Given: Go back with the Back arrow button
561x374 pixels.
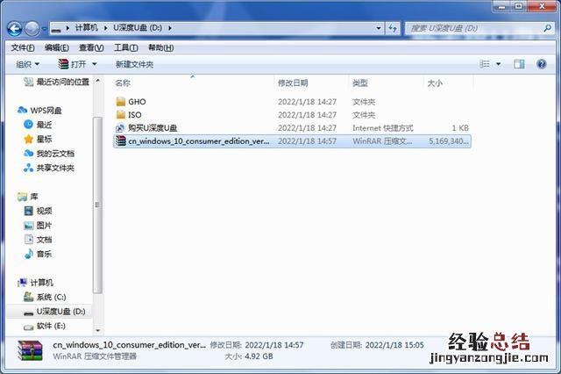Looking at the screenshot, I should pyautogui.click(x=15, y=28).
